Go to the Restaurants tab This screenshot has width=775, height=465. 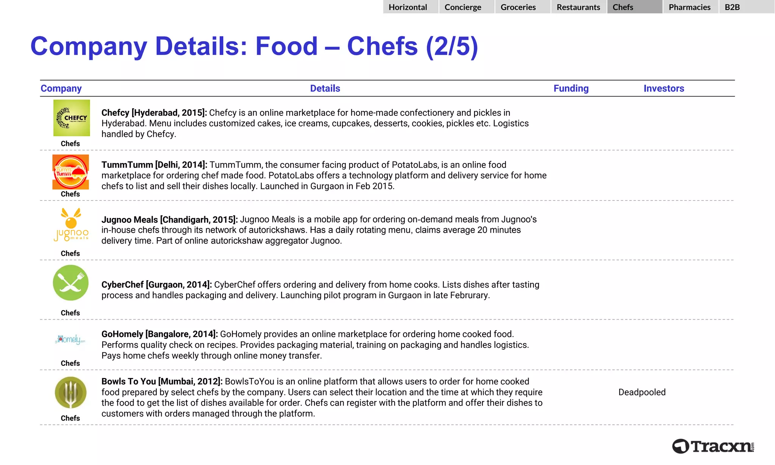click(x=579, y=7)
